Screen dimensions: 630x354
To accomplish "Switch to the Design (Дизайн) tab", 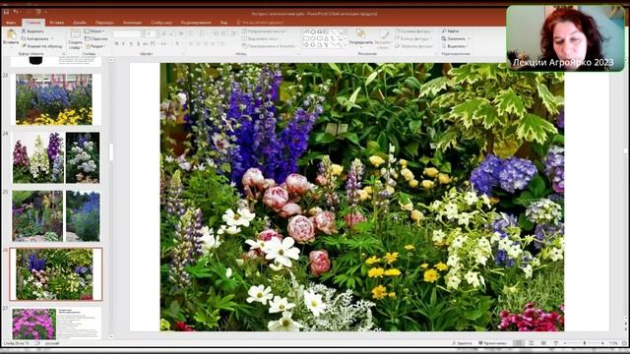I will pos(80,23).
